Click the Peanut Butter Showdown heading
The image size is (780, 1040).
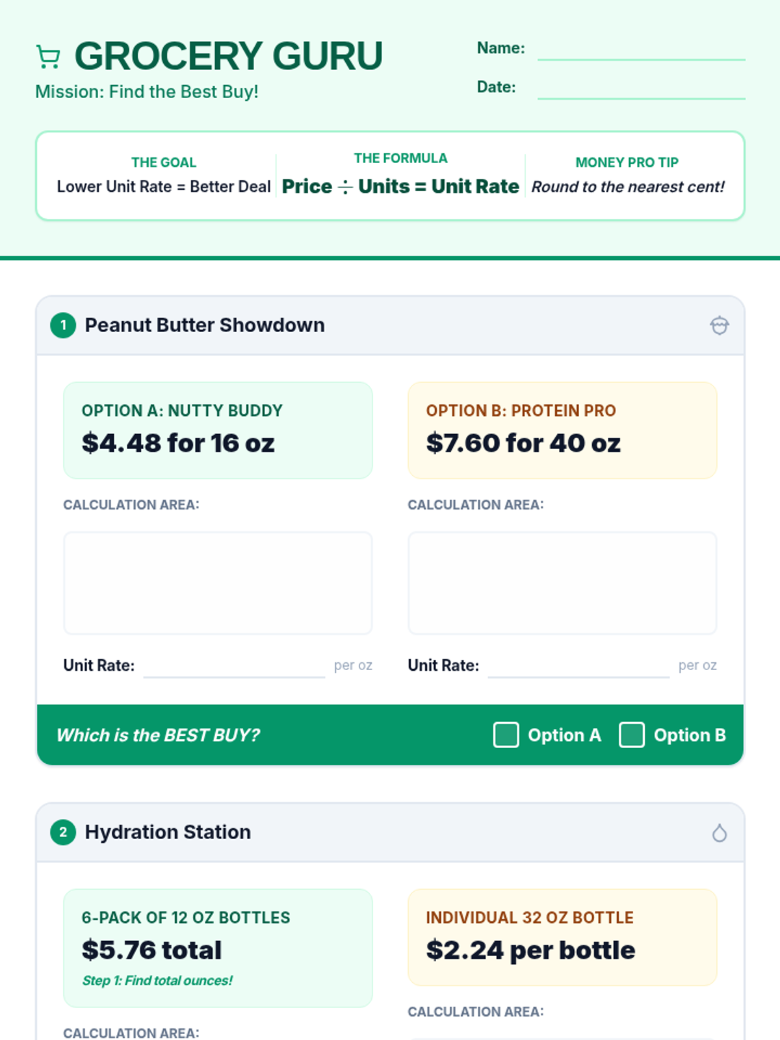[205, 325]
